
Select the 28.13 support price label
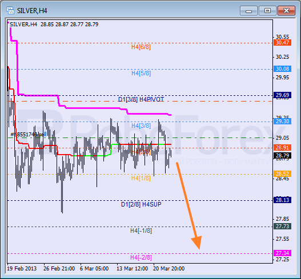(282, 200)
